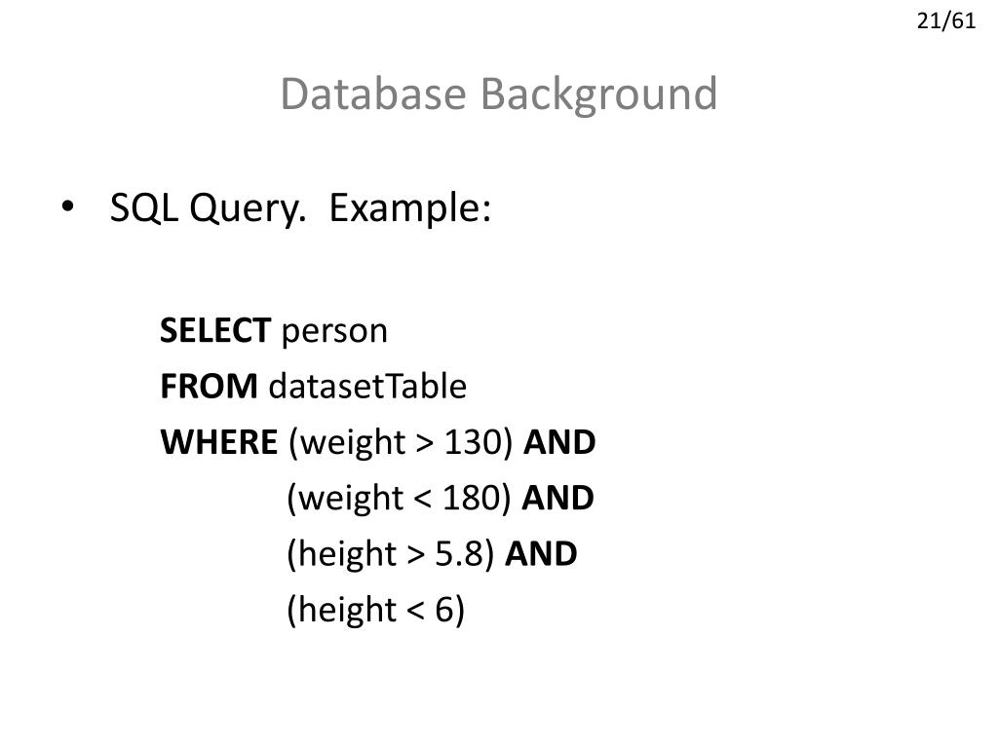The image size is (998, 748).
Task: Click the AND after weight > 130
Action: pos(559,442)
